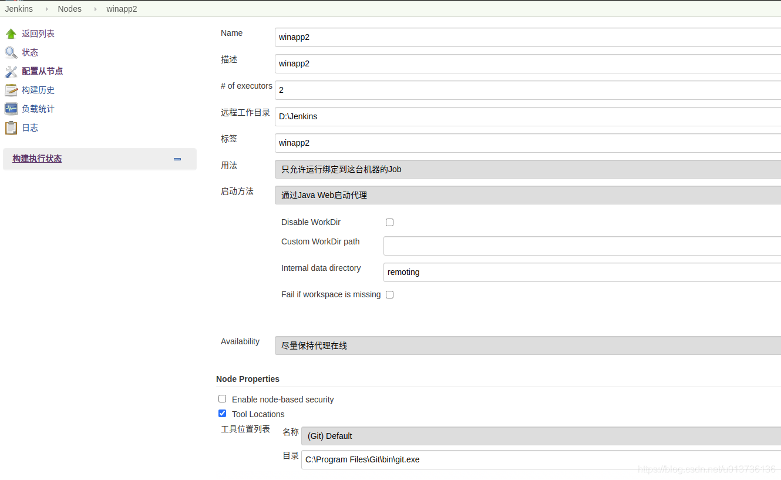Go to Nodes breadcrumb
781x480 pixels.
[x=70, y=9]
